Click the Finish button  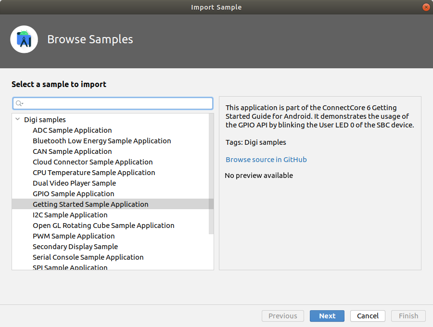[x=408, y=315]
